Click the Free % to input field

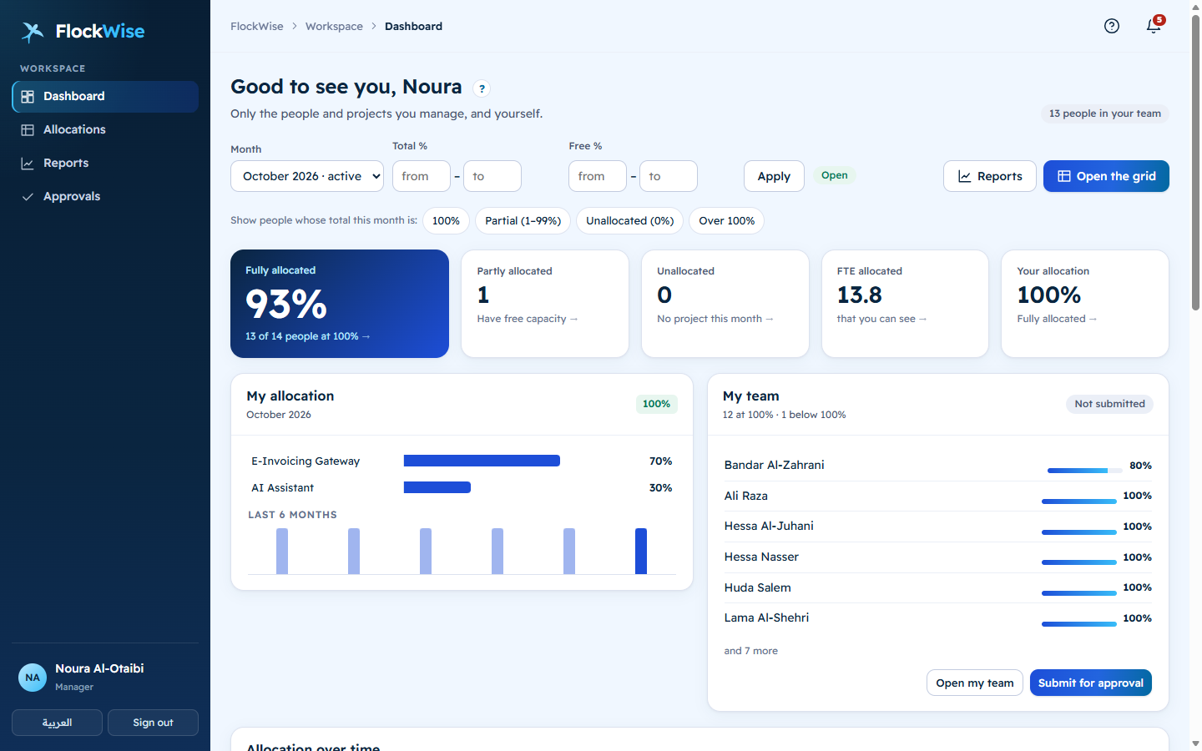[x=669, y=176]
